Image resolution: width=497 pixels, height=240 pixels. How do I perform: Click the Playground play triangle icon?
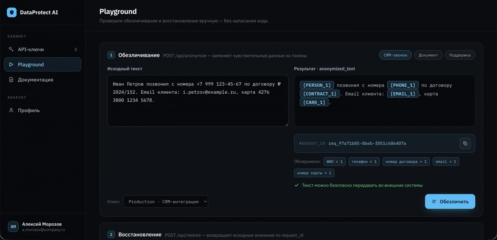coord(11,64)
